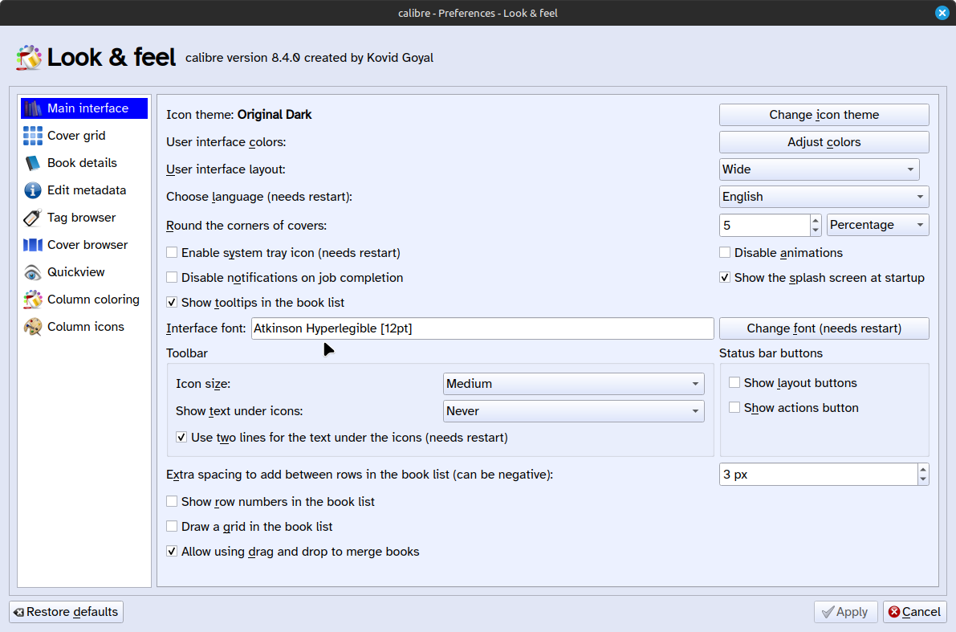
Task: Open the Book details section
Action: point(84,163)
